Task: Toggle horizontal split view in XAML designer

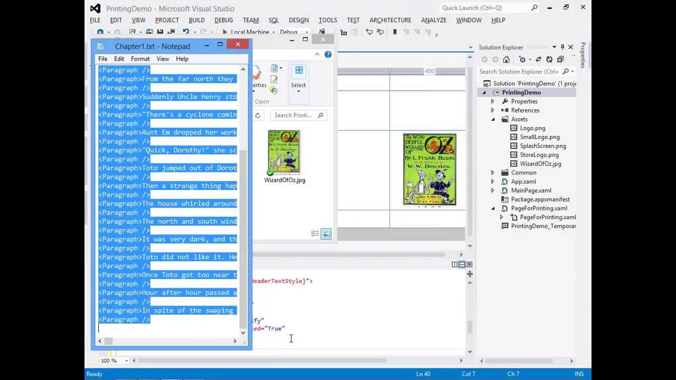Action: pos(462,264)
